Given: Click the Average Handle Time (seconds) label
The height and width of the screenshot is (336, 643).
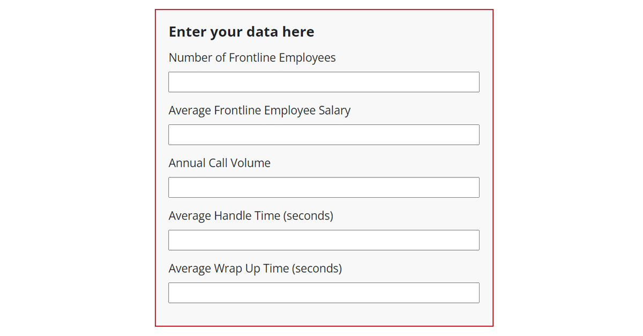Looking at the screenshot, I should coord(250,215).
